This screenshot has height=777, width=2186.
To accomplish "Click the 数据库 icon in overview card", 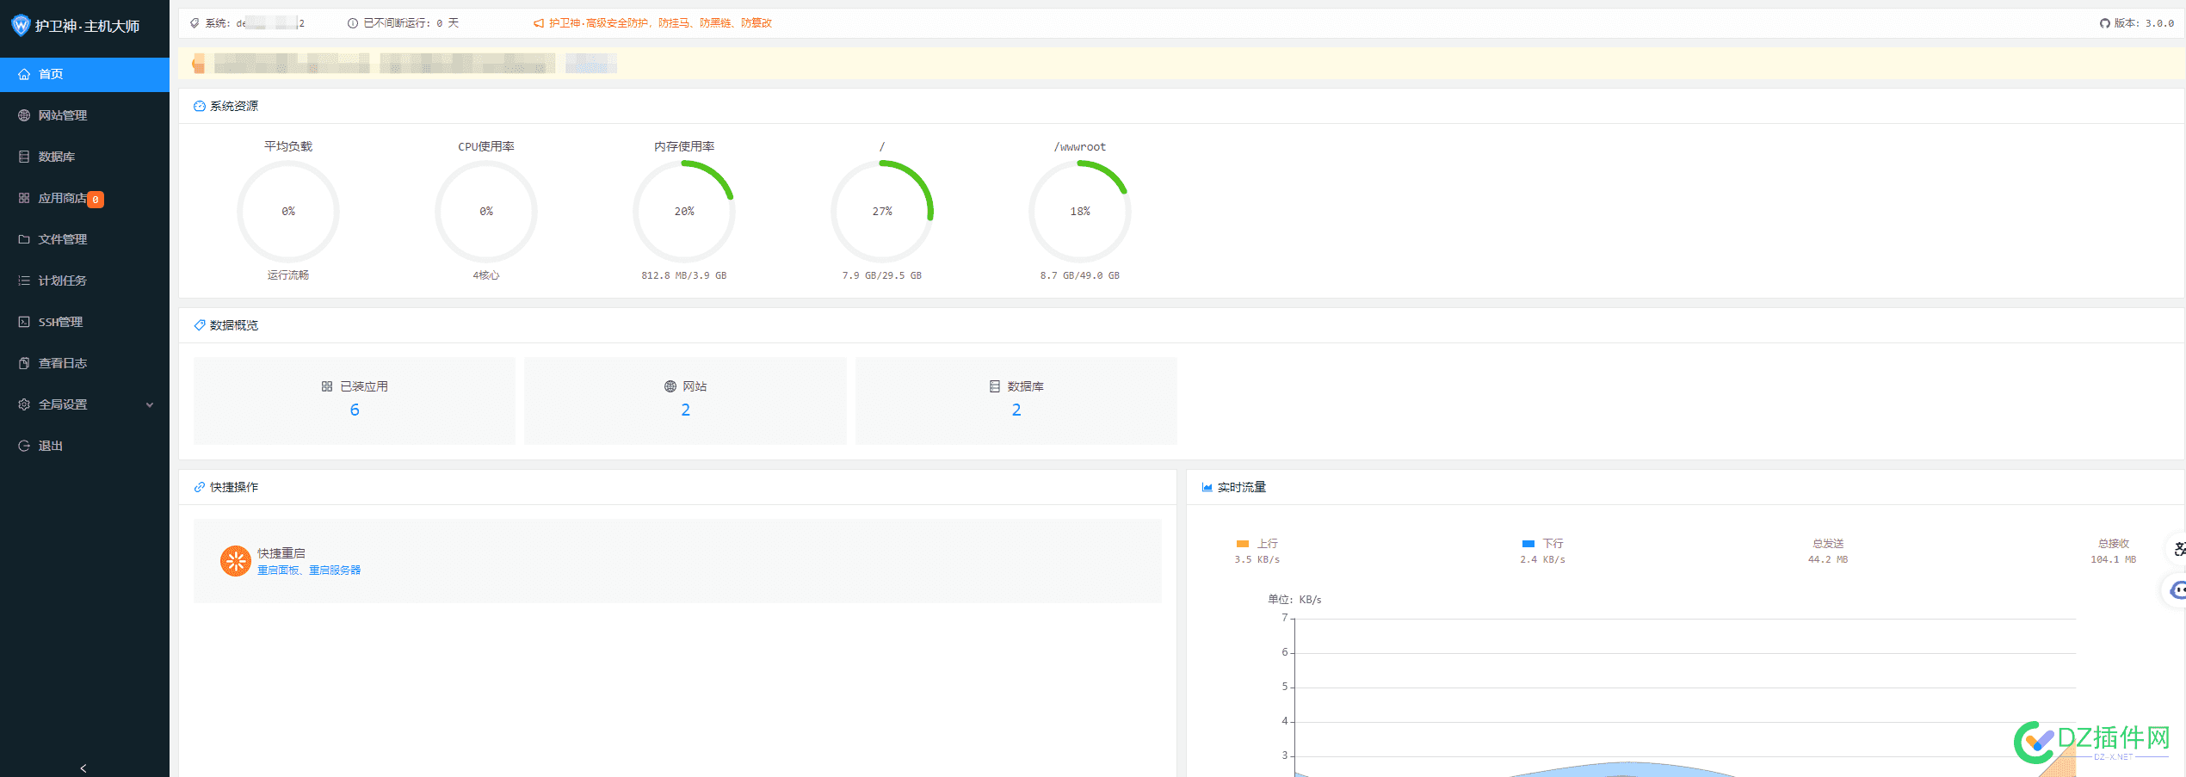I will coord(995,386).
